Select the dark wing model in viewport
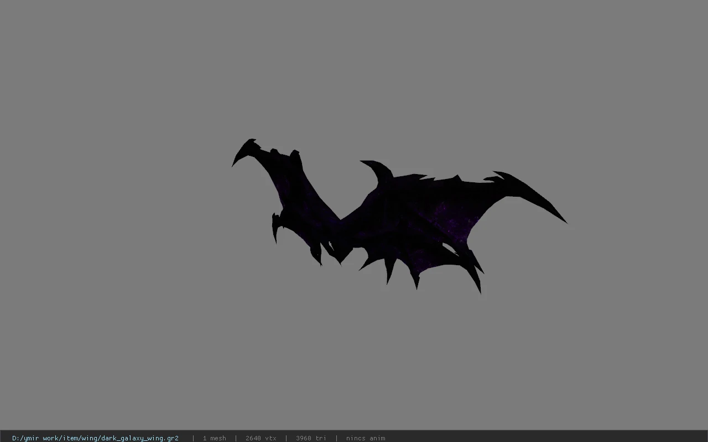The height and width of the screenshot is (442, 708). (x=399, y=217)
